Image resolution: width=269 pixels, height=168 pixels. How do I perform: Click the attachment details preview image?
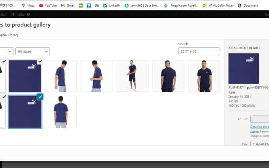pos(244,68)
